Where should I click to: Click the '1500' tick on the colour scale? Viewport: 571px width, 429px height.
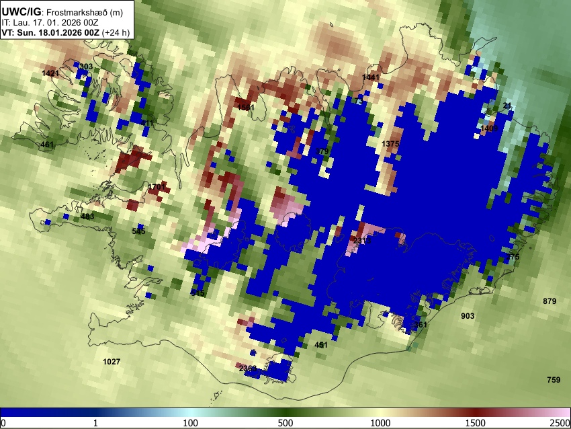tap(475, 423)
